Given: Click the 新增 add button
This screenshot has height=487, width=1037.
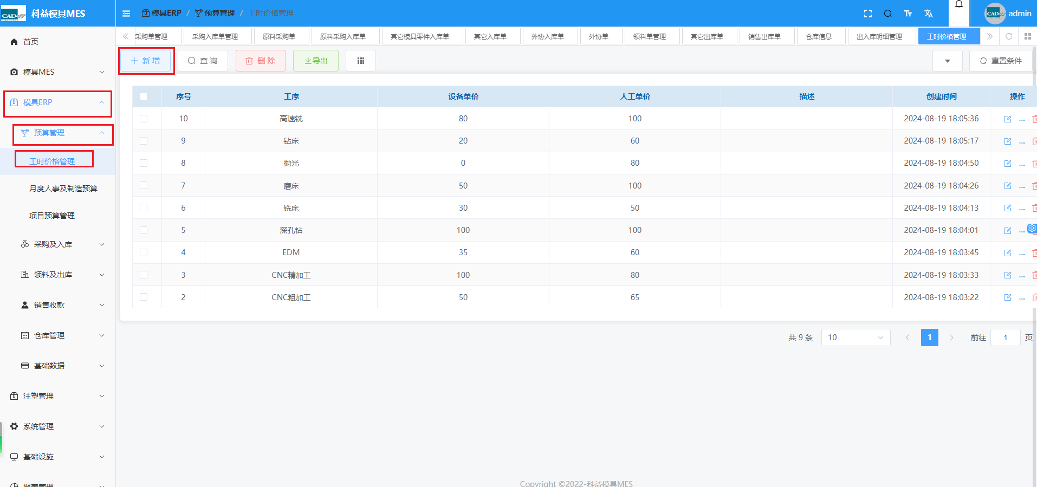Looking at the screenshot, I should click(x=146, y=61).
